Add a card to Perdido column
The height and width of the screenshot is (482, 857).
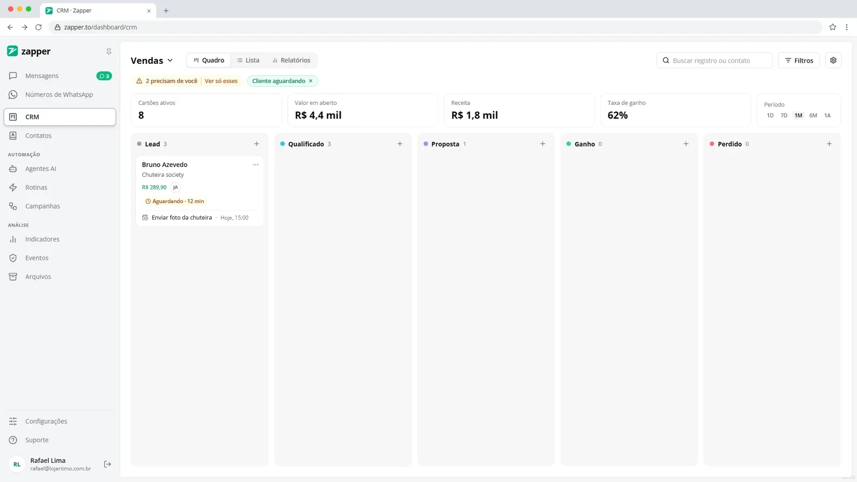[x=829, y=144]
